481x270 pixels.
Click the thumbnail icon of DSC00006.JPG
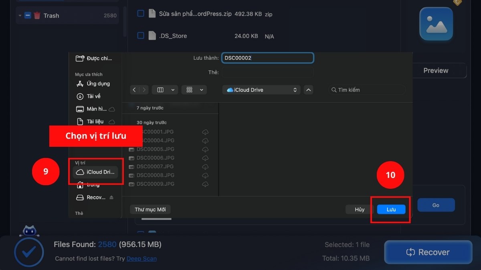pos(131,158)
